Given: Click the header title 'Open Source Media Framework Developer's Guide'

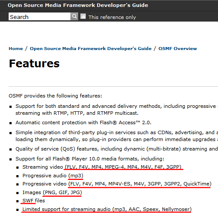Looking at the screenshot, I should [78, 5].
